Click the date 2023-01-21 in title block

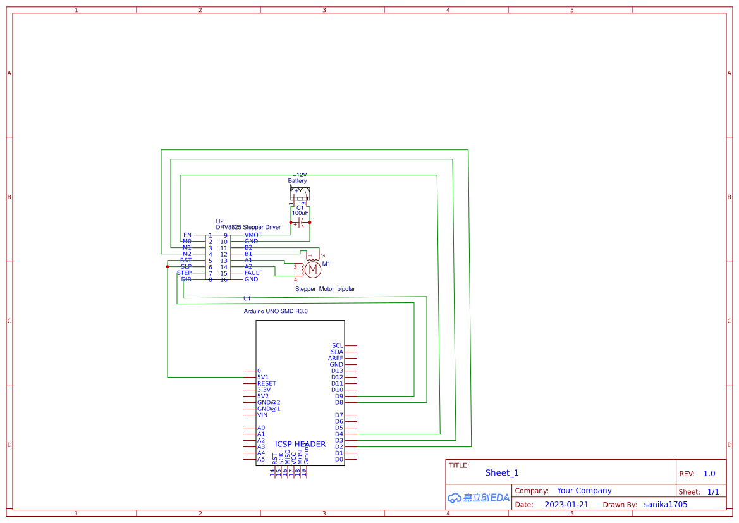566,504
